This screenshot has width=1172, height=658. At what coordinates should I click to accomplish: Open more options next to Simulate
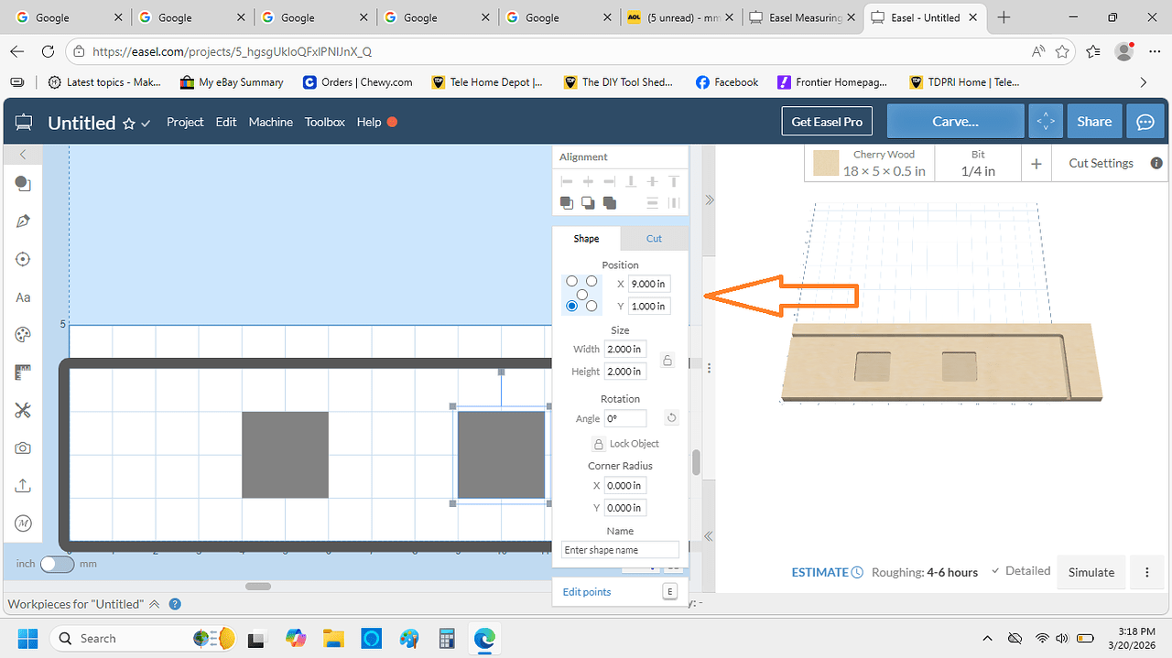[1147, 572]
